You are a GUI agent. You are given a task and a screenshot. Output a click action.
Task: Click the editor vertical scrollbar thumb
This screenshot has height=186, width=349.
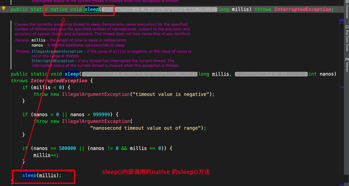click(x=342, y=24)
